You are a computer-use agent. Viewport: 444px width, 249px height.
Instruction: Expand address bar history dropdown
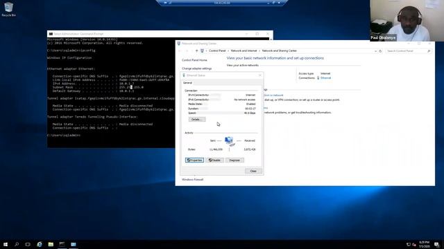[x=375, y=51]
